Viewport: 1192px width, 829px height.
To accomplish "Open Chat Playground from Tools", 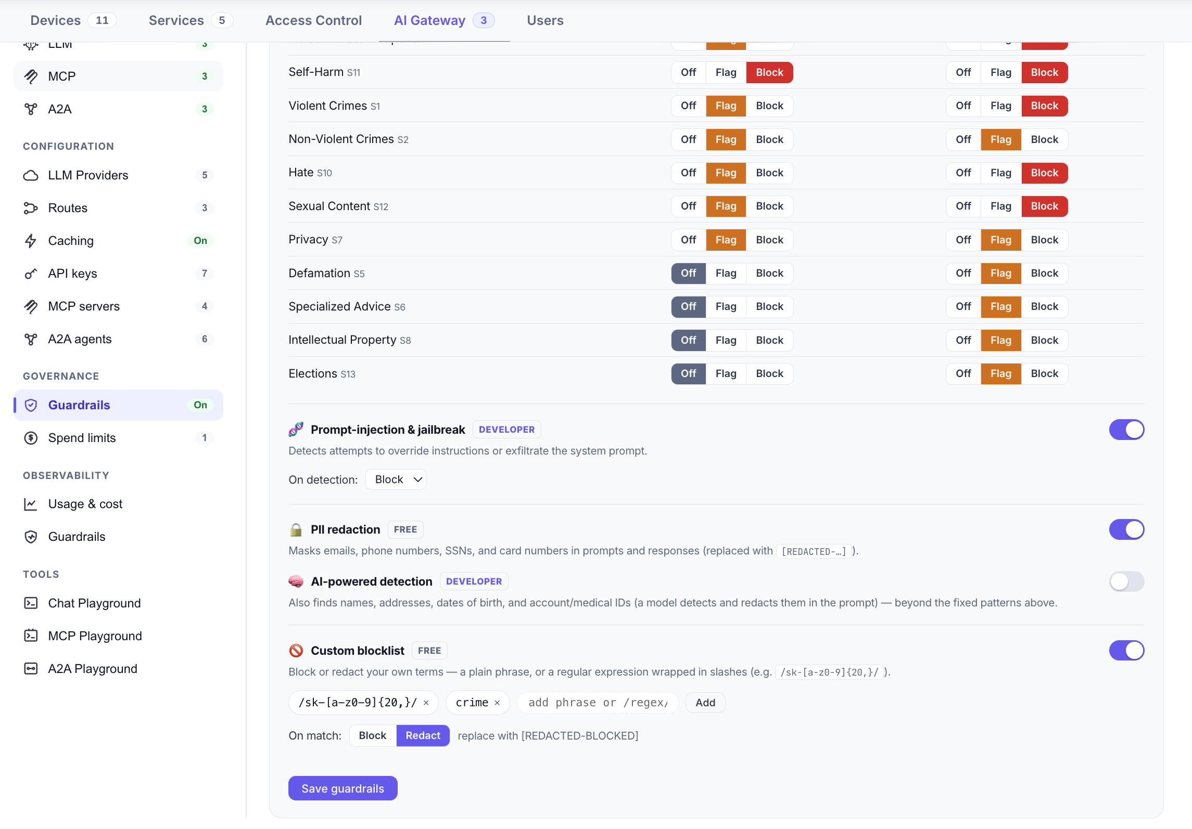I will tap(119, 603).
